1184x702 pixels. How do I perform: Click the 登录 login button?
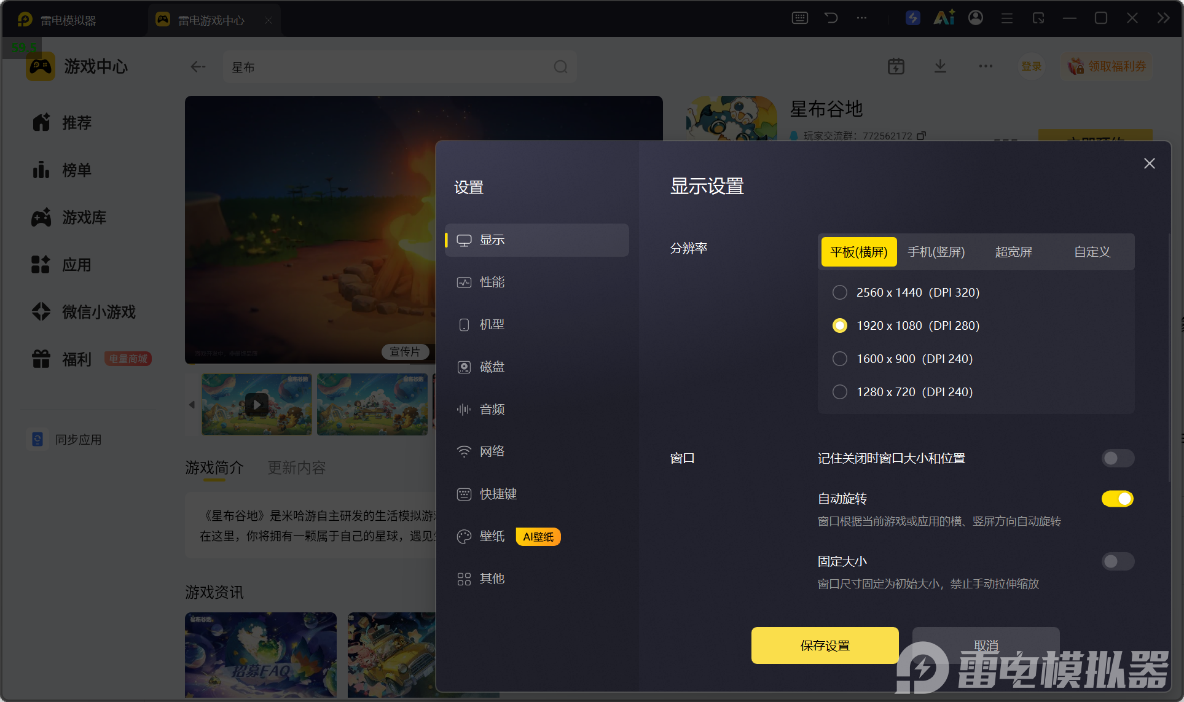click(1032, 66)
